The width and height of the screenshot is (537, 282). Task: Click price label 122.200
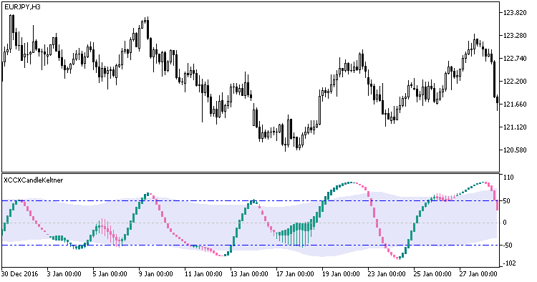515,82
